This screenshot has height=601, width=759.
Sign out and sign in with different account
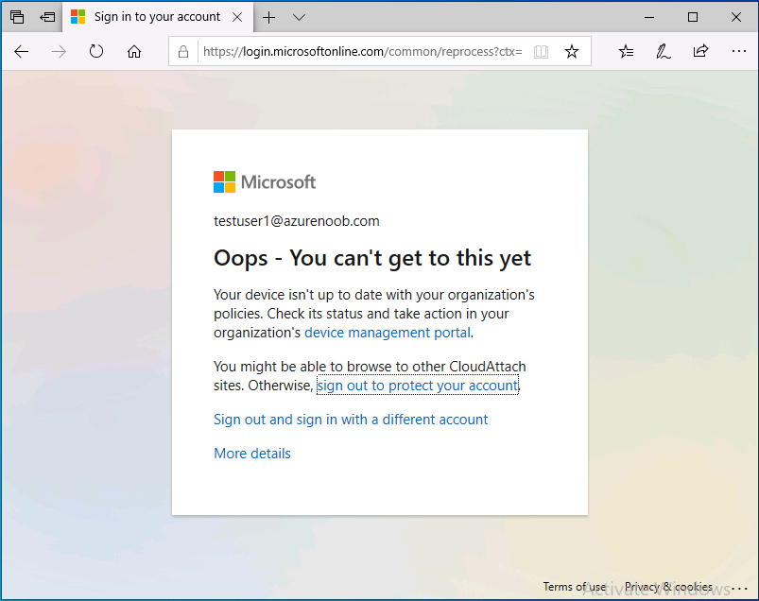351,419
